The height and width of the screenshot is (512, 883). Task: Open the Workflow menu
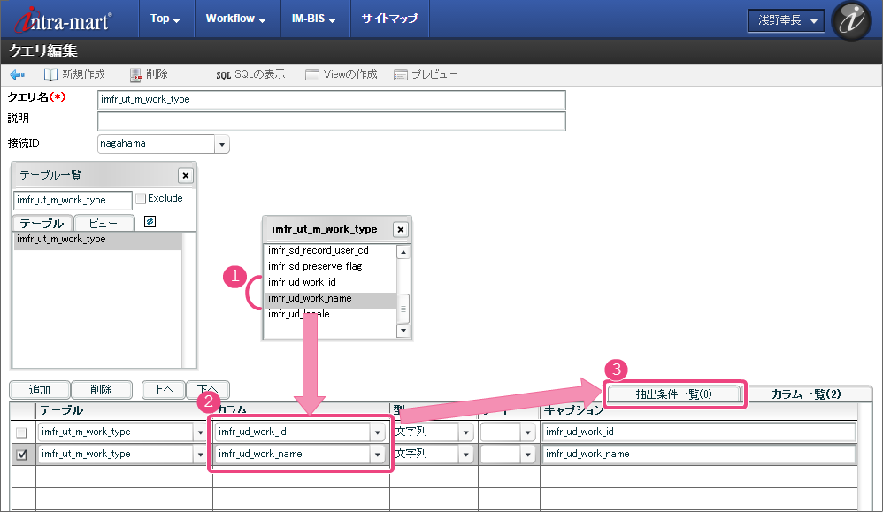(x=235, y=19)
